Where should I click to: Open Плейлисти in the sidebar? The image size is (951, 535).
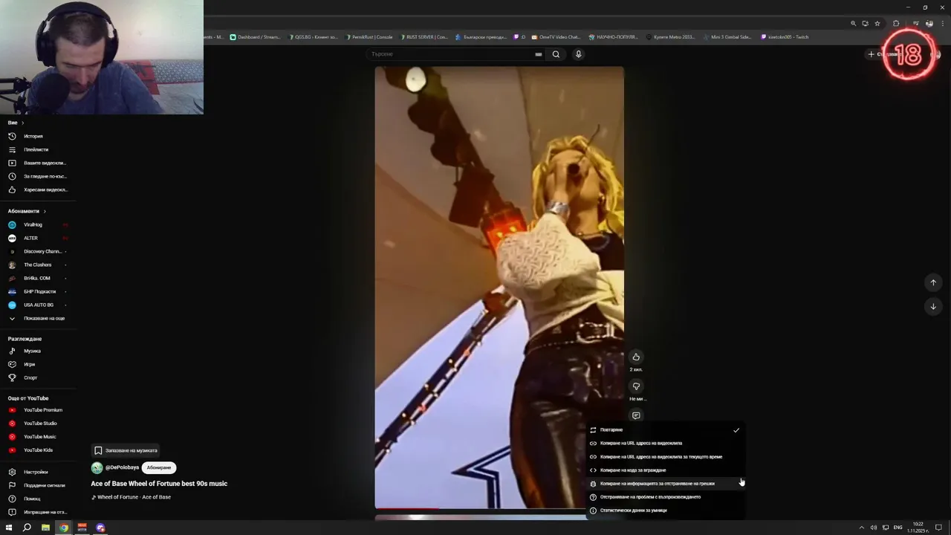[36, 149]
